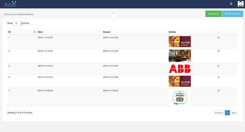Viewport: 245px width, 132px height.
Task: Click the ABB logo thumbnail
Action: pyautogui.click(x=180, y=69)
